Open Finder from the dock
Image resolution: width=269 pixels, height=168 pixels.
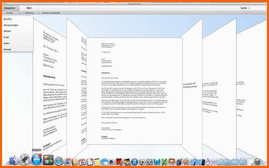coord(14,161)
